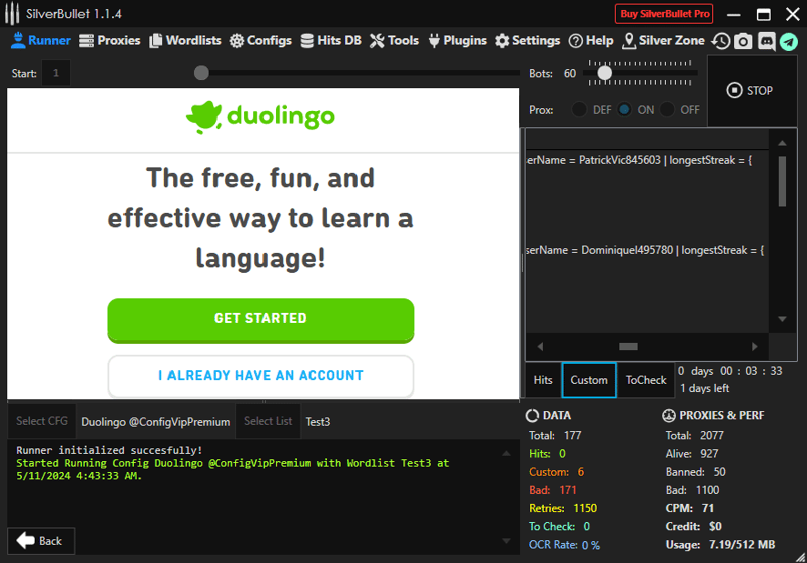The width and height of the screenshot is (807, 563).
Task: Click the '1 days left' text
Action: coord(705,388)
